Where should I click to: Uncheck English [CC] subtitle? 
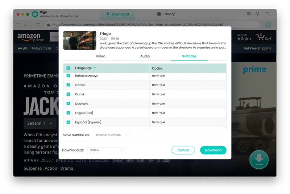pyautogui.click(x=68, y=113)
